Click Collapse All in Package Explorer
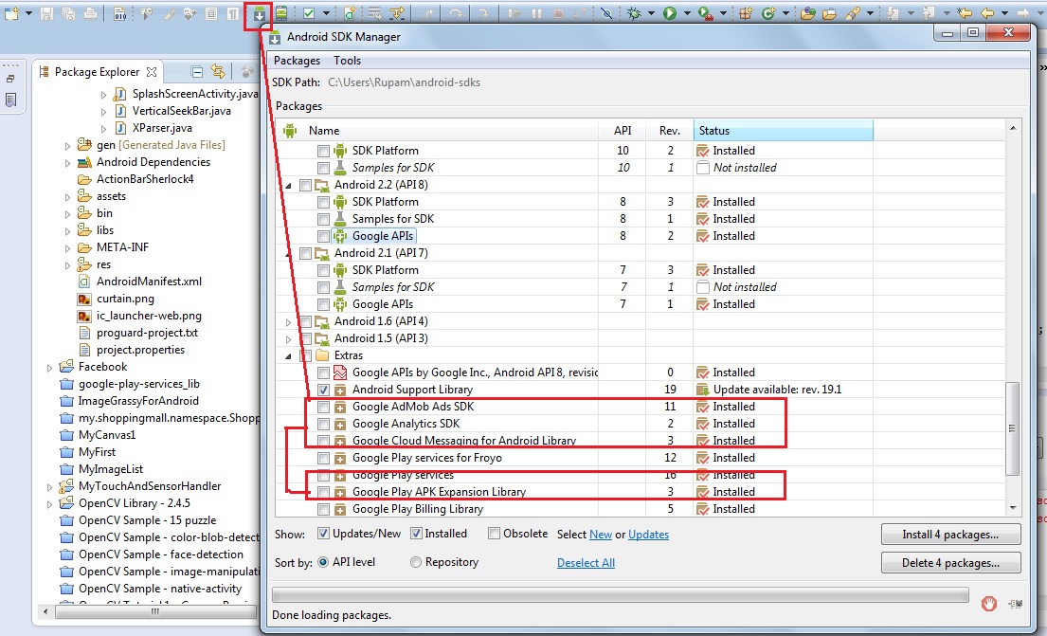Screen dimensions: 1047x636 pyautogui.click(x=196, y=71)
